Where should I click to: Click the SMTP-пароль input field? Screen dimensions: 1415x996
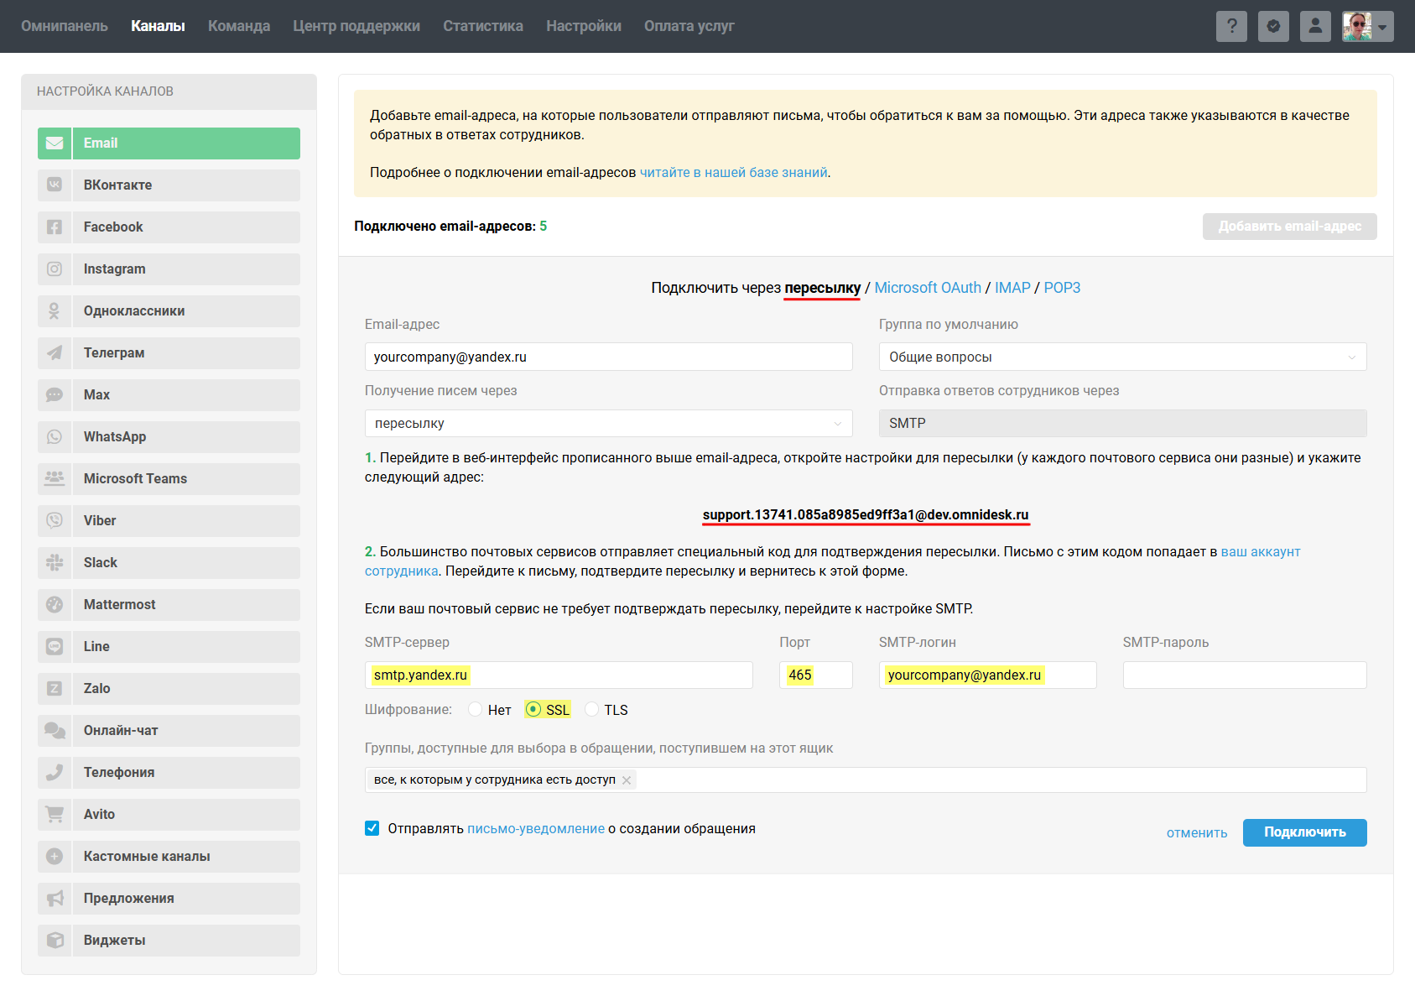click(x=1244, y=675)
